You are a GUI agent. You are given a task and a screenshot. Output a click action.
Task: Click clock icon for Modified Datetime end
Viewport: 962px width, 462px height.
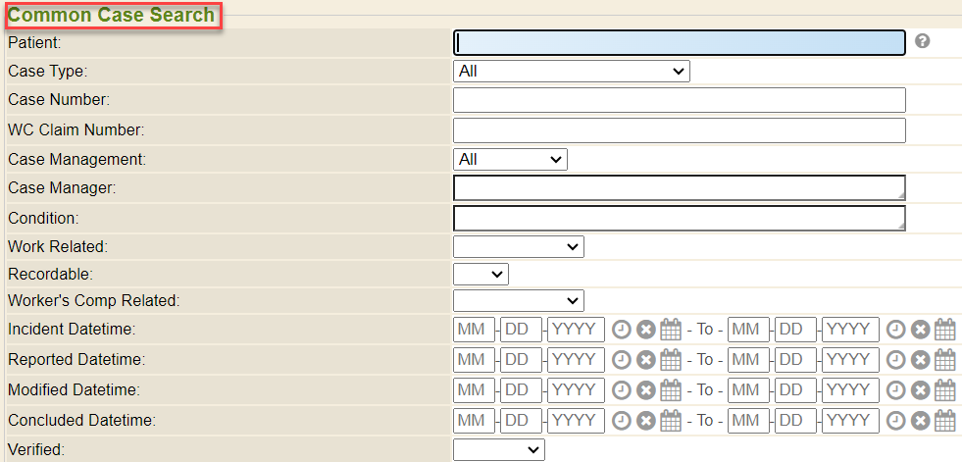tap(896, 390)
